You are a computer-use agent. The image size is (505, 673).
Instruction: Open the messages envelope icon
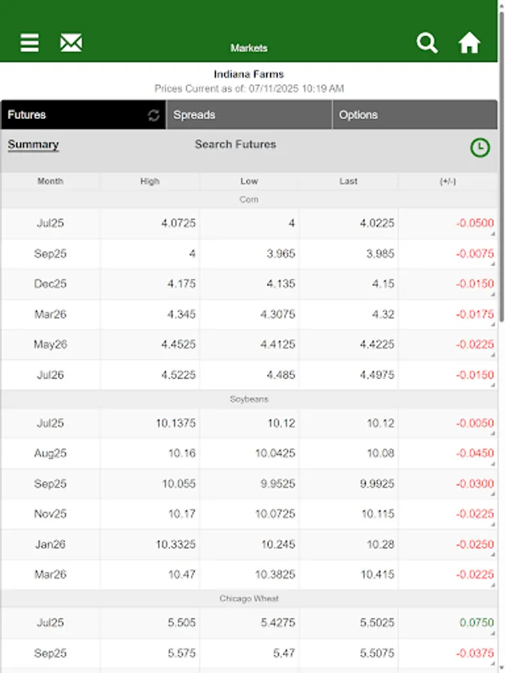[71, 43]
